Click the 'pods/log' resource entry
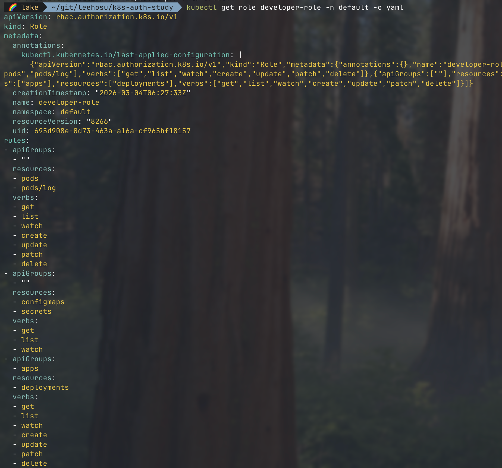 coord(39,188)
